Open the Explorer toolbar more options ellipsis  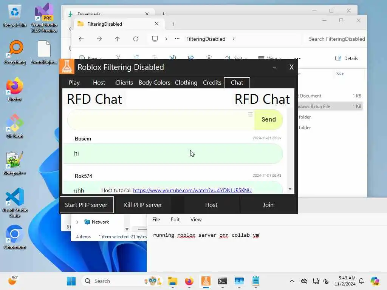click(x=297, y=59)
